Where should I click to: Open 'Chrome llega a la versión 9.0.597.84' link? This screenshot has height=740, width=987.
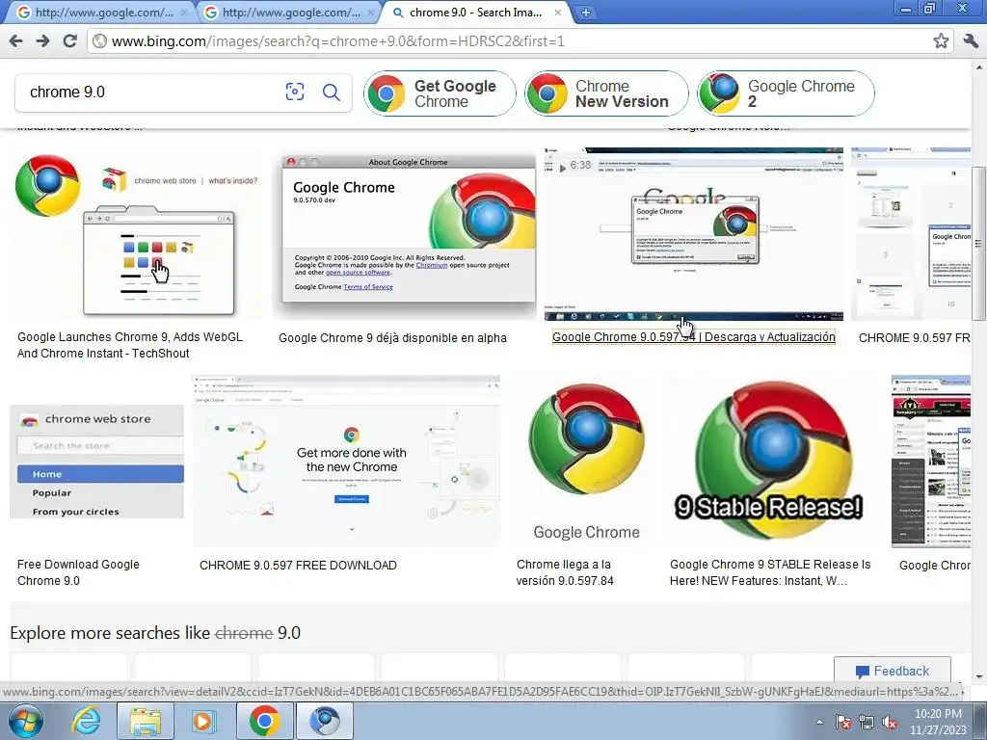click(x=565, y=572)
